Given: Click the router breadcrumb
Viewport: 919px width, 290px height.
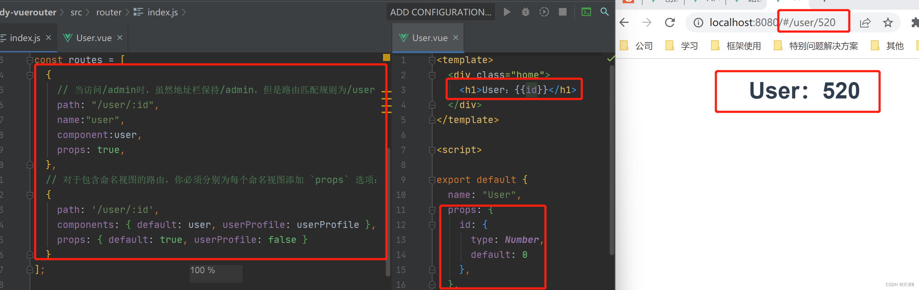Looking at the screenshot, I should point(109,12).
